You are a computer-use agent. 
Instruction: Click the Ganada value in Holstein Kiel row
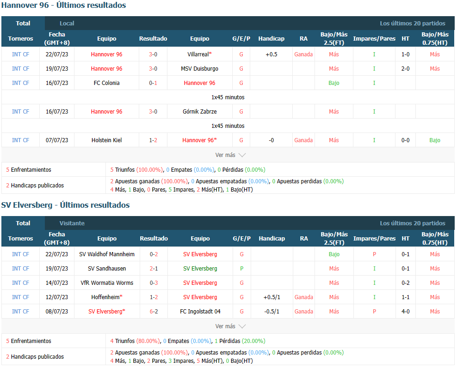pos(303,140)
